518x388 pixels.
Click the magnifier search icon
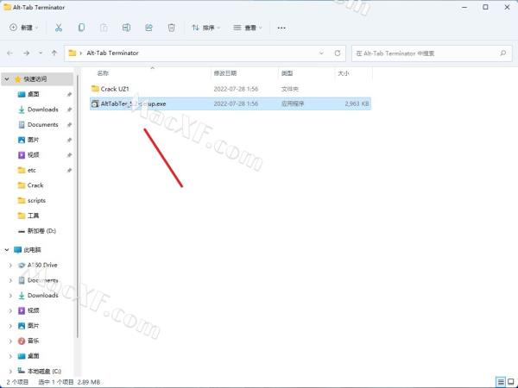pos(502,53)
